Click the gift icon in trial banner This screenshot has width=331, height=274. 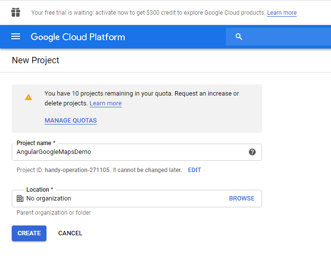coord(16,12)
